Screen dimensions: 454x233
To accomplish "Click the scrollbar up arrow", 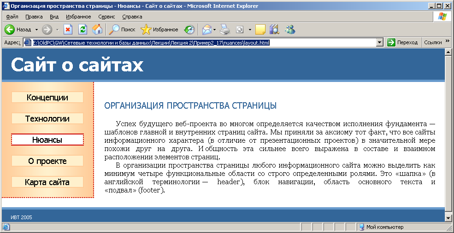I will (x=448, y=52).
